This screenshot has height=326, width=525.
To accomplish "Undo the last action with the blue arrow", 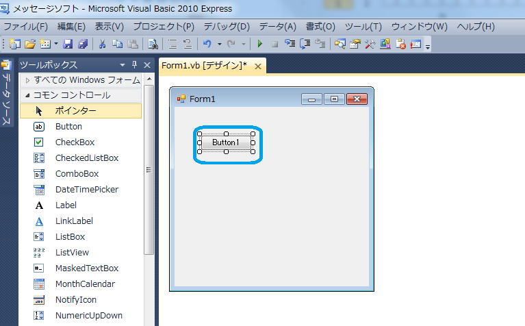I will point(207,44).
